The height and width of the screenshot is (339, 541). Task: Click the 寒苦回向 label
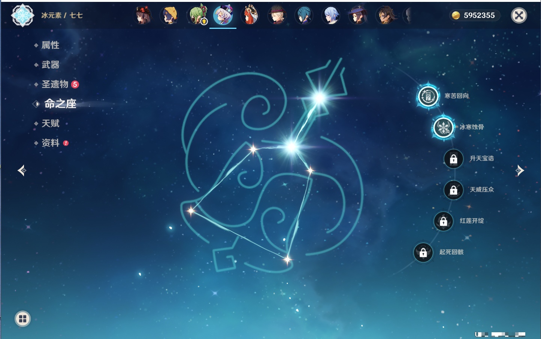(457, 96)
